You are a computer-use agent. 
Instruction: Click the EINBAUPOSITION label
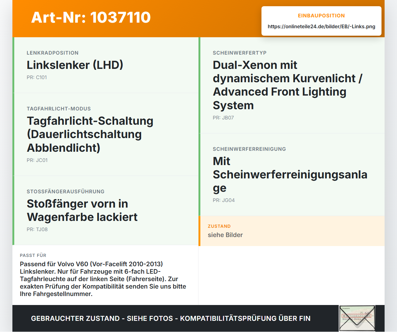(321, 16)
